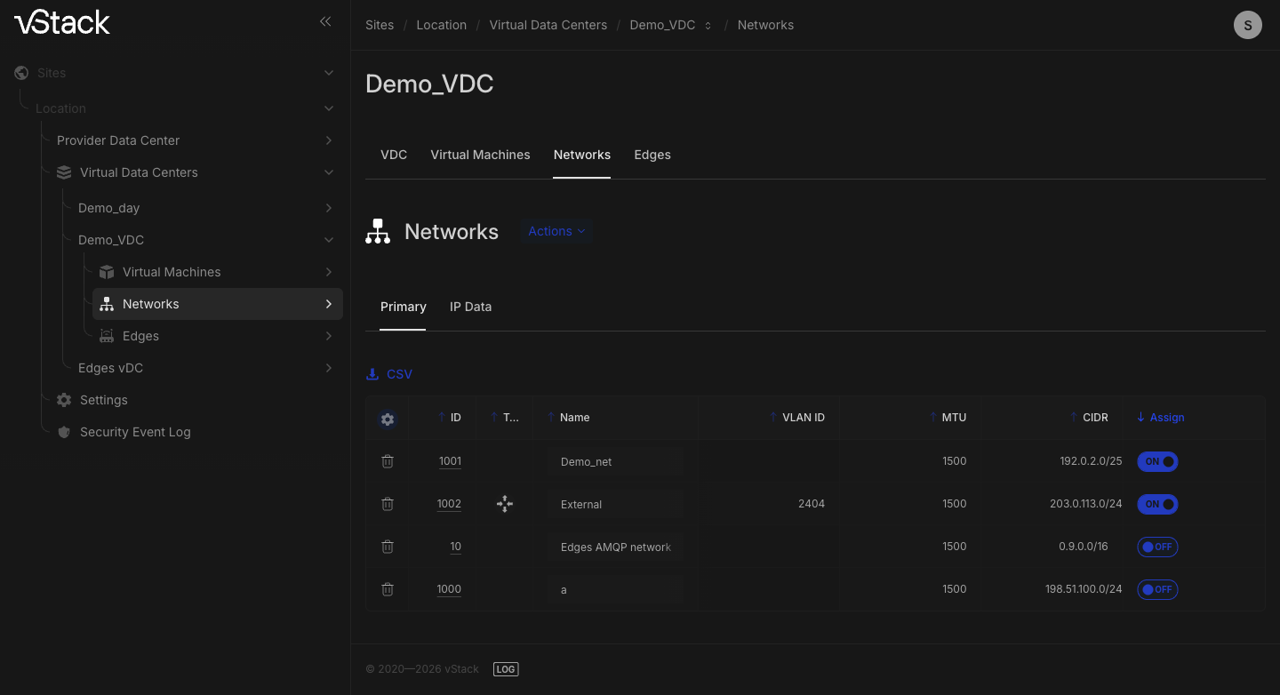Expand sidebar Virtual Machines chevron
This screenshot has width=1280, height=695.
click(x=329, y=272)
